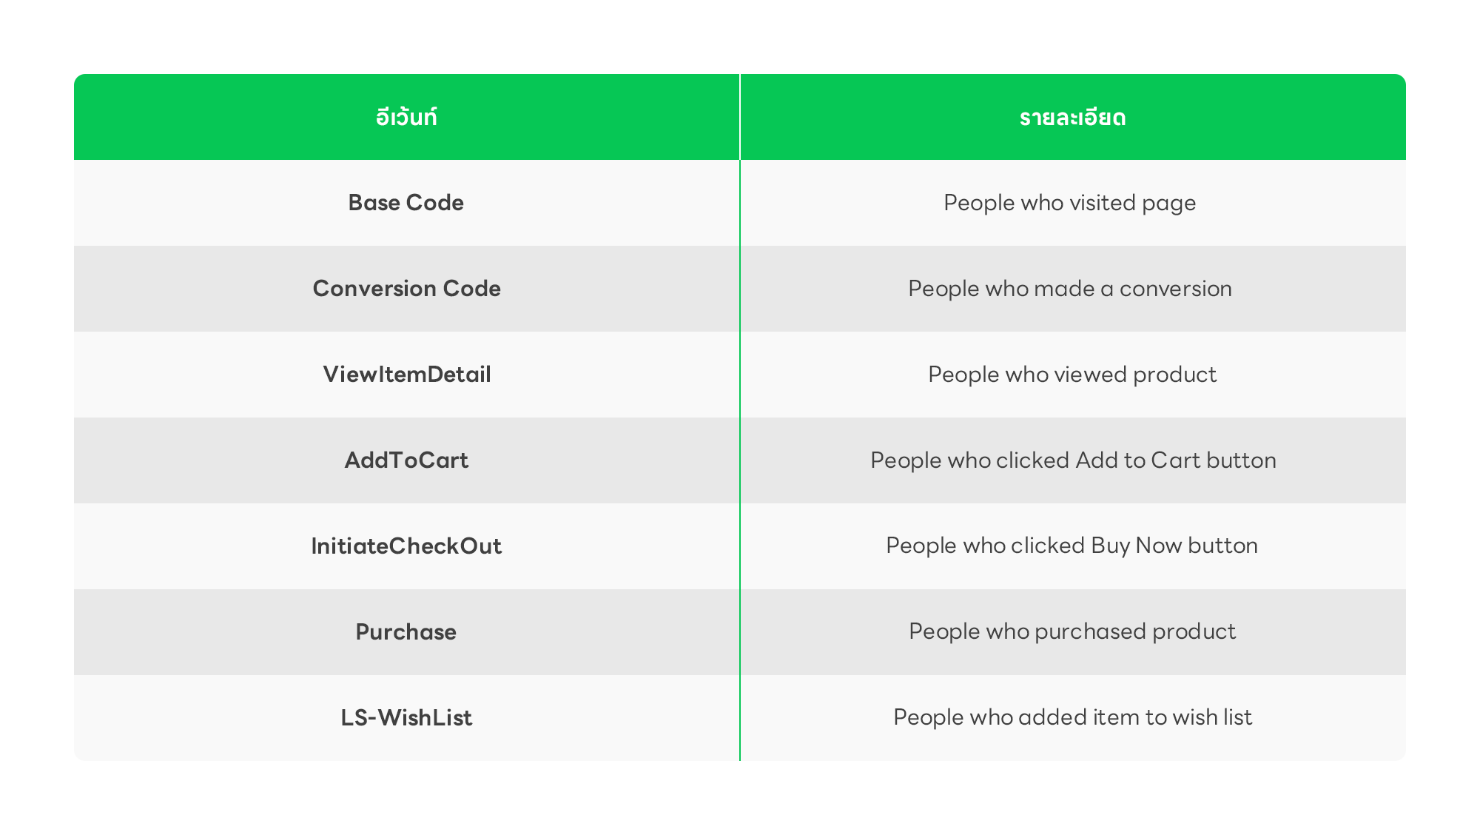Click the อีเว้นท์ column header
This screenshot has width=1480, height=835.
pos(406,117)
